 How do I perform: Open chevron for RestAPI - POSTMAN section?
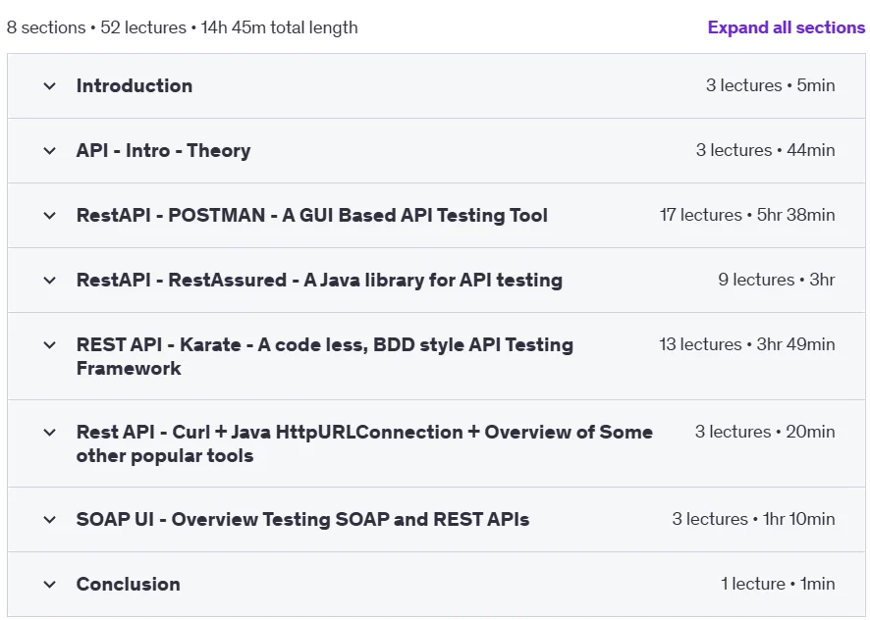49,216
